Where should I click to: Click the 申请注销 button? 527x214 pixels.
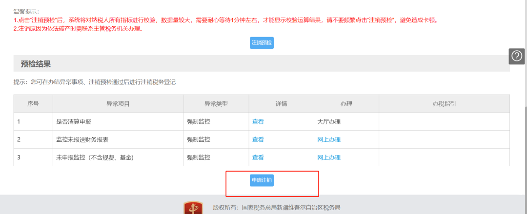click(x=262, y=180)
